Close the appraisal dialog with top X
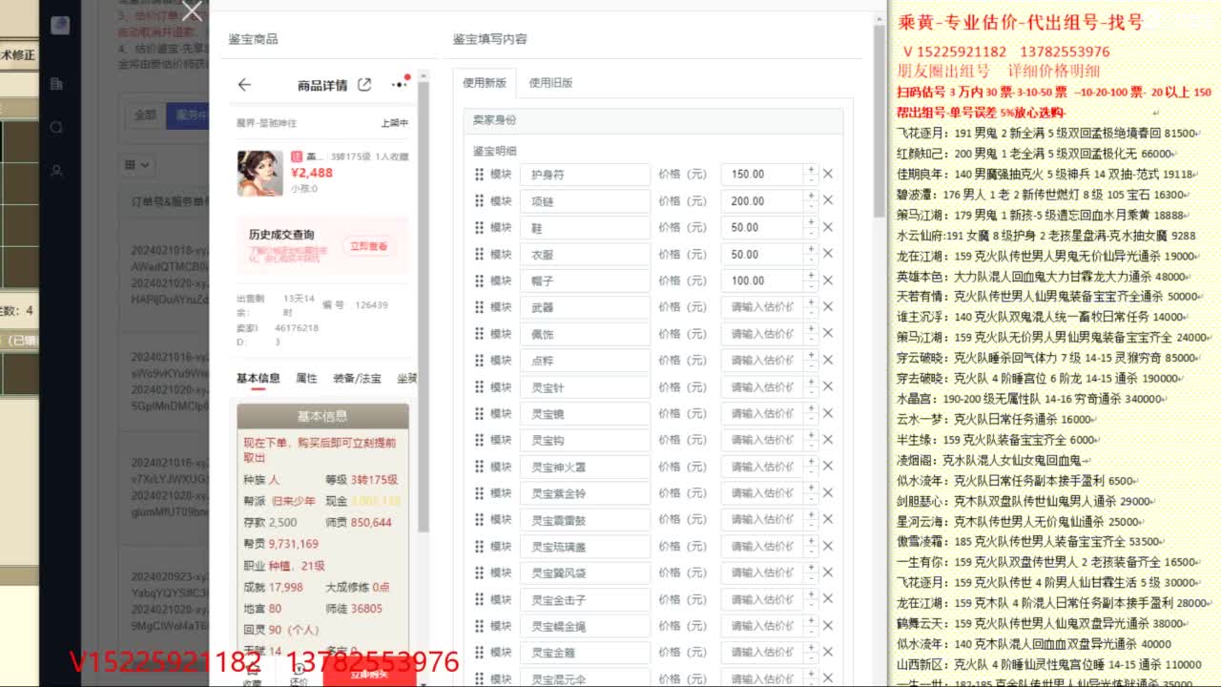The image size is (1221, 687). [193, 11]
